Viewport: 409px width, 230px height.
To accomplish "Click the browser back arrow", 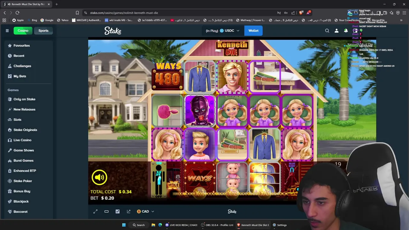I will (5, 13).
